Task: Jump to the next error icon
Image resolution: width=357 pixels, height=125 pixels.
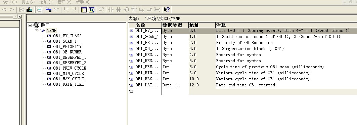Action: (x=74, y=9)
